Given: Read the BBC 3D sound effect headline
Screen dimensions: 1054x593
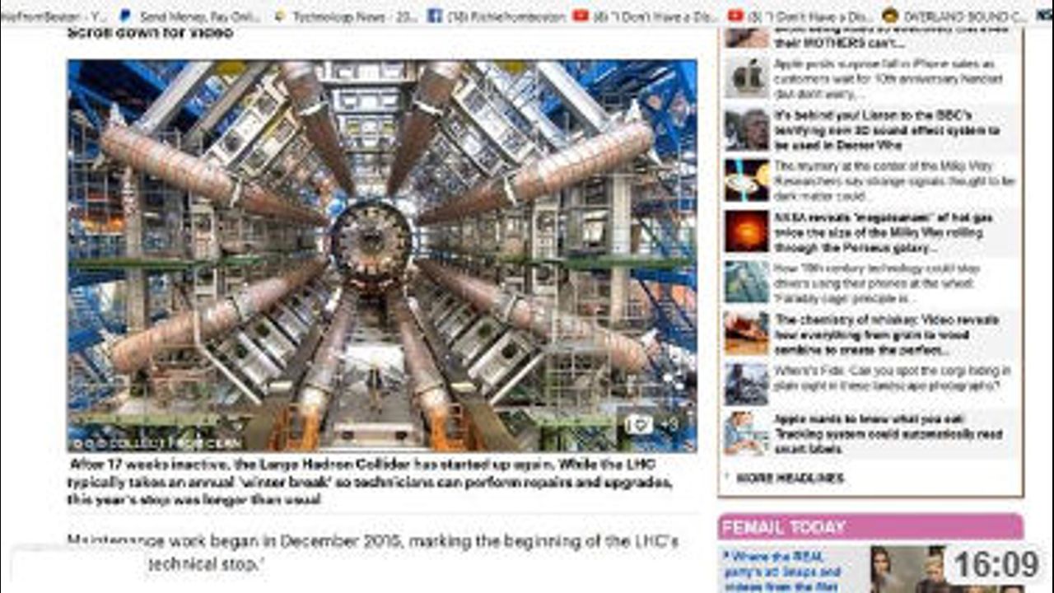Looking at the screenshot, I should click(x=886, y=130).
